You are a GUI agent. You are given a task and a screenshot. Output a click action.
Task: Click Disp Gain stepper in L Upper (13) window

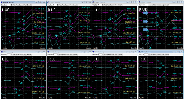click(x=11, y=5)
